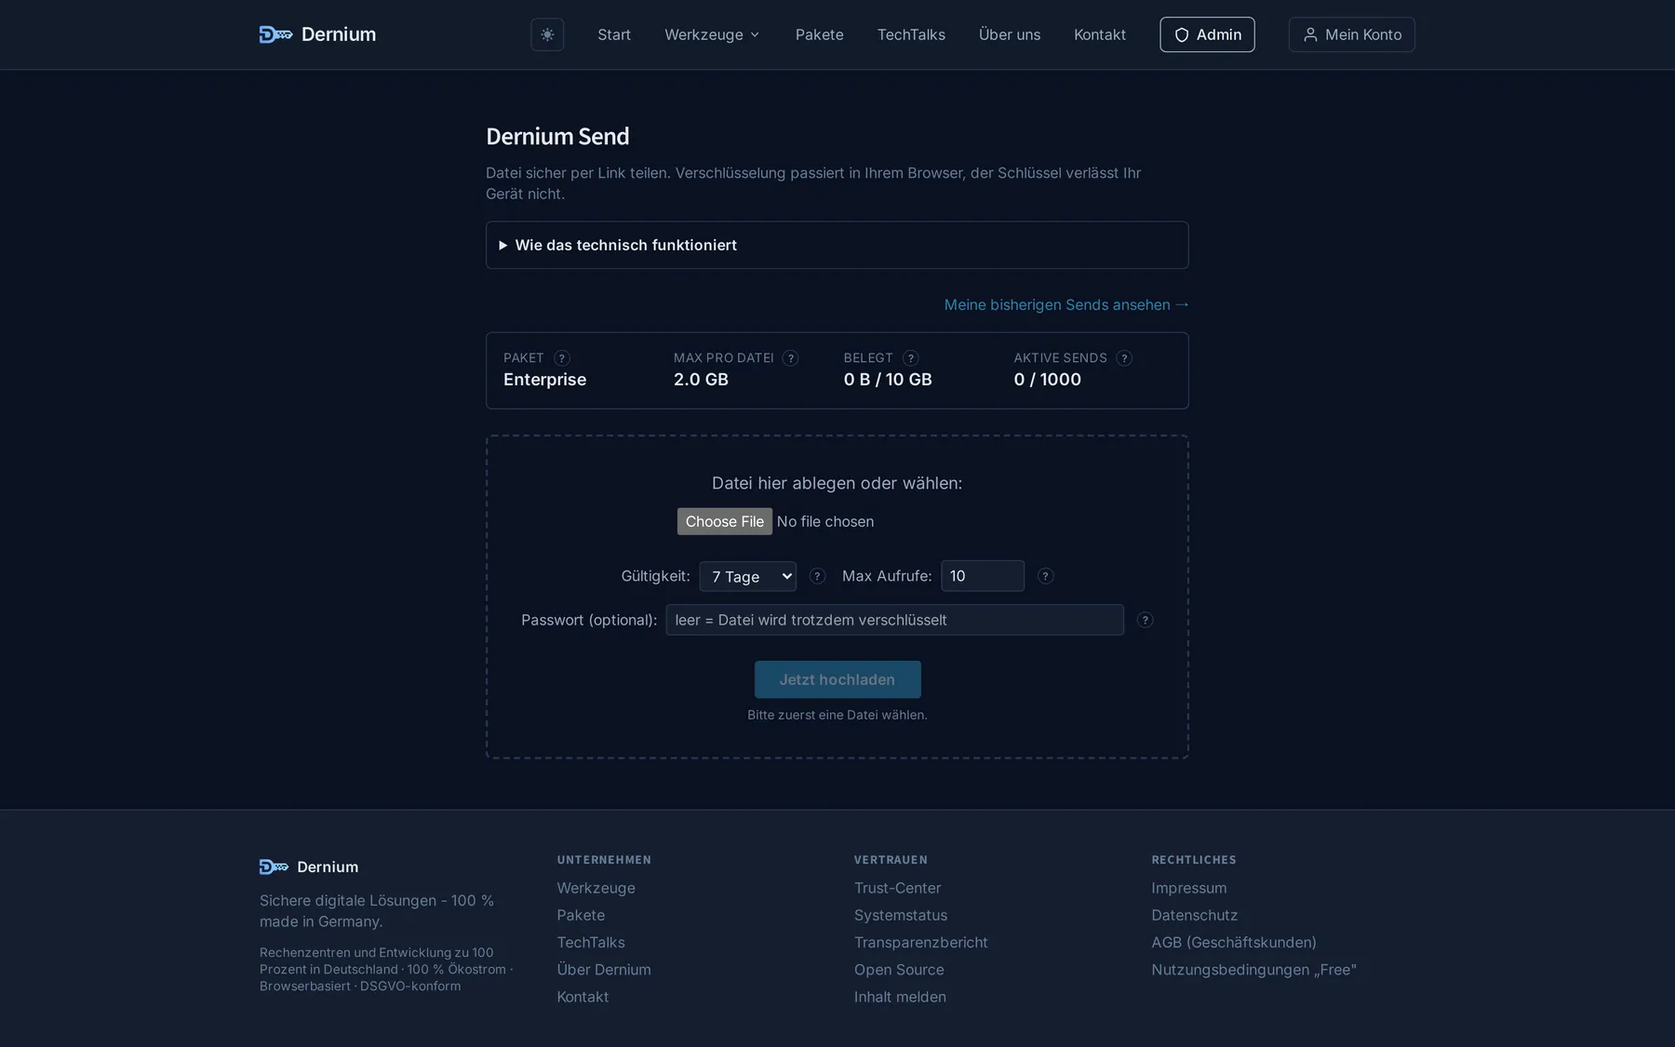Viewport: 1675px width, 1047px height.
Task: Open Mein Konto
Action: click(x=1351, y=34)
